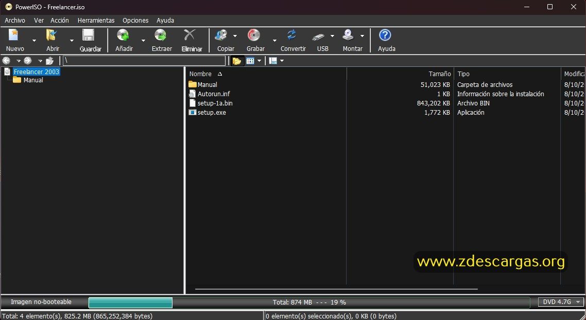Open the Opciones menu
The image size is (586, 320).
point(135,21)
